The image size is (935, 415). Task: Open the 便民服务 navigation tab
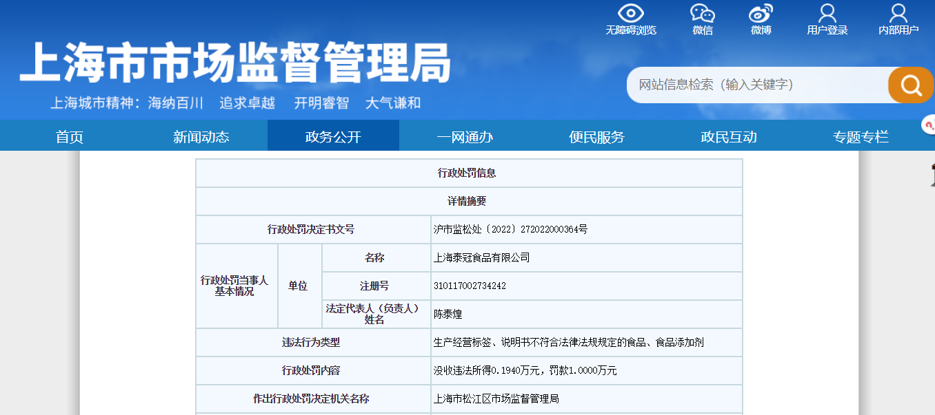tap(596, 136)
